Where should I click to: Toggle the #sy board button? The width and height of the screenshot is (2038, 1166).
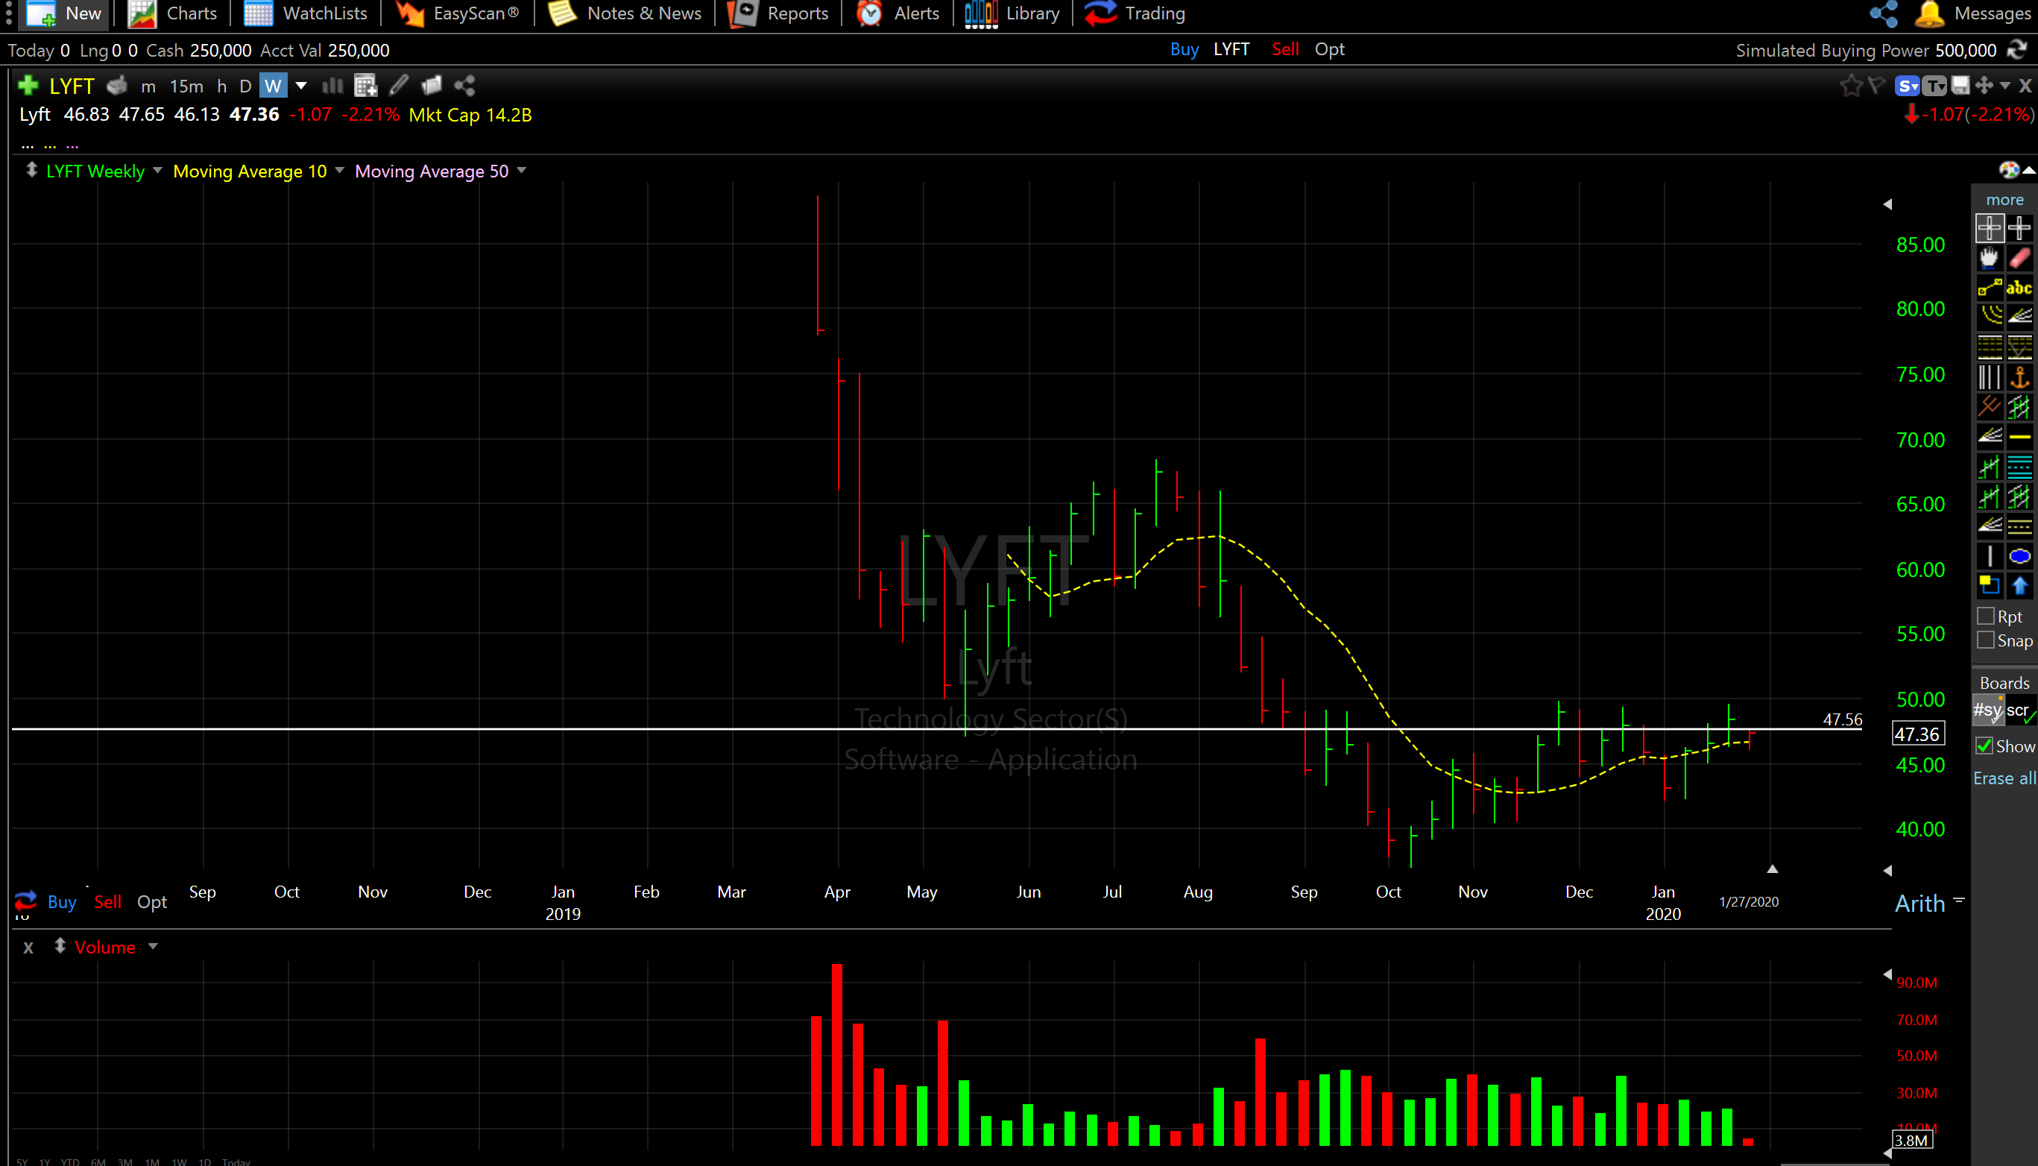(1988, 711)
